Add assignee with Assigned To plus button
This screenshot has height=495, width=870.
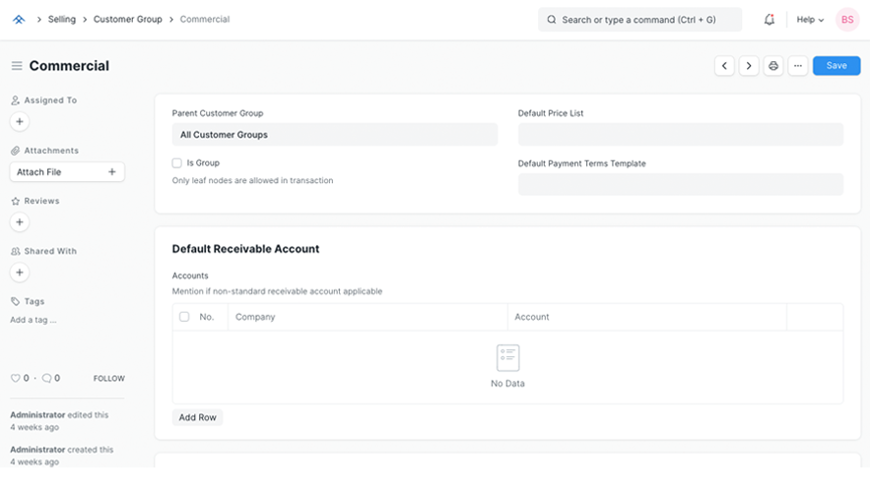20,122
